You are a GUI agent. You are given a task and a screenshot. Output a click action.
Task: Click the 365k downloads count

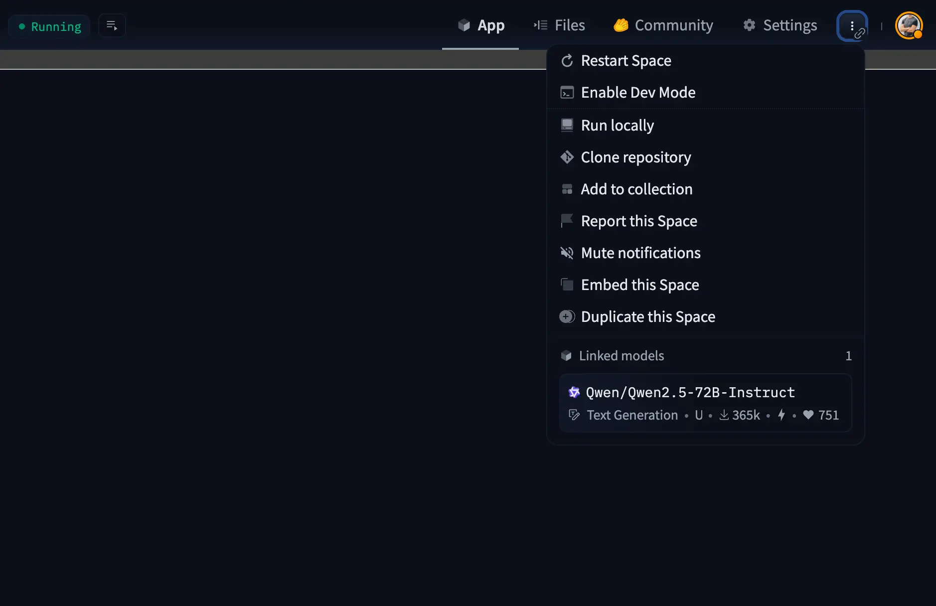point(740,415)
